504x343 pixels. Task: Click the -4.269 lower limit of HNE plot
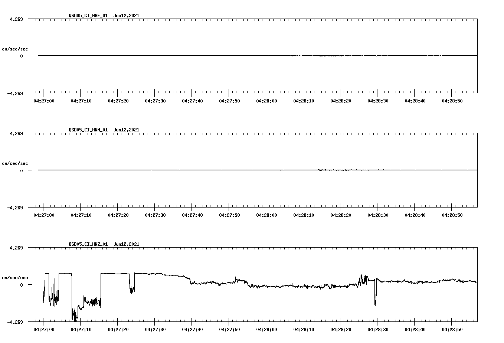[x=15, y=93]
